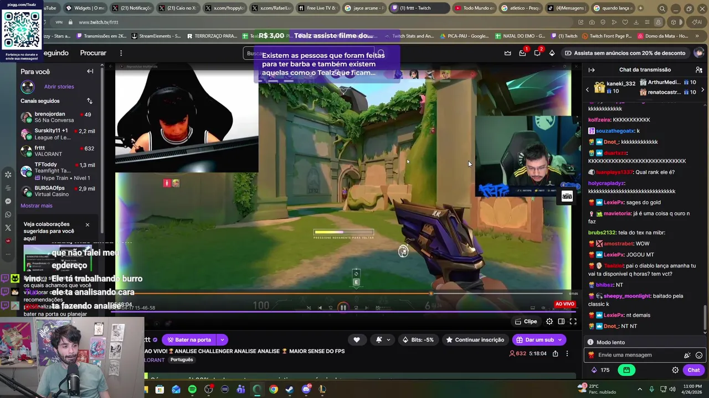Sort the Canais seguidos list
The width and height of the screenshot is (709, 398).
[x=90, y=101]
